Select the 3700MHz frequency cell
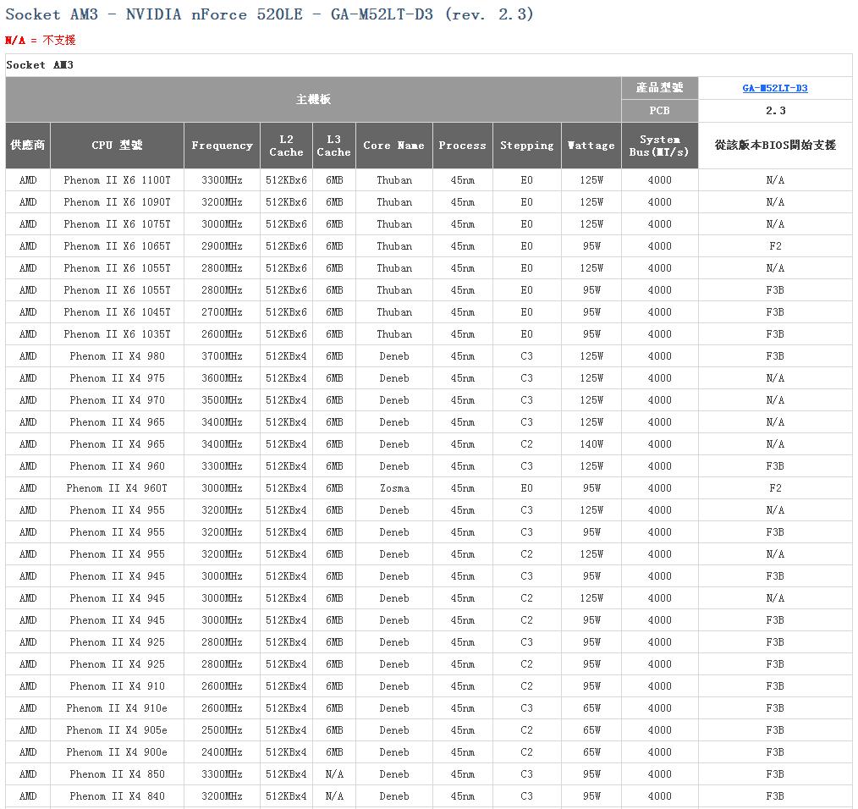The image size is (858, 809). 222,356
